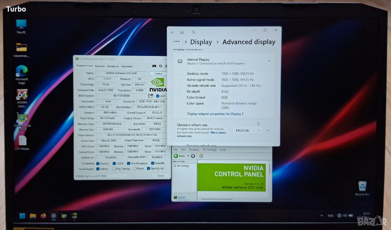Open the Edit menu in NVIDIA Control Panel

[x=183, y=150]
